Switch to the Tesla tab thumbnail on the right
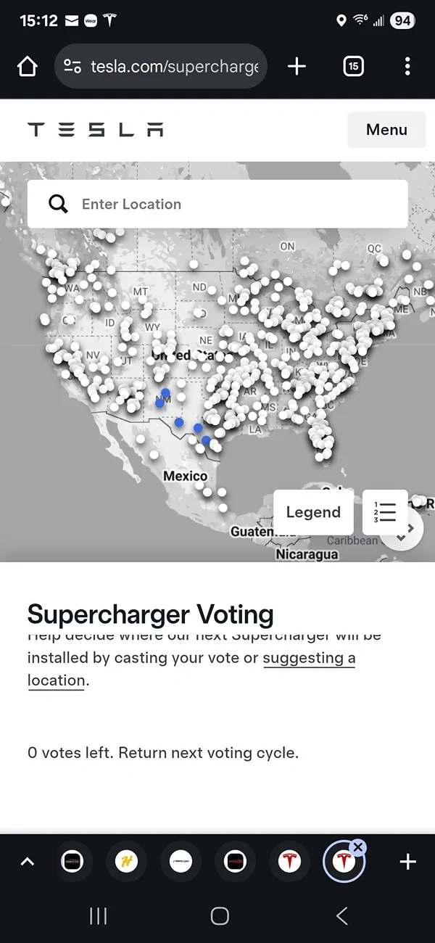 pos(344,862)
